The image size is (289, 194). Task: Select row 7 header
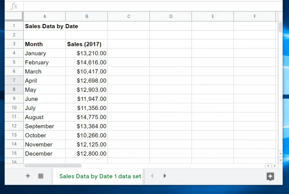(x=14, y=80)
